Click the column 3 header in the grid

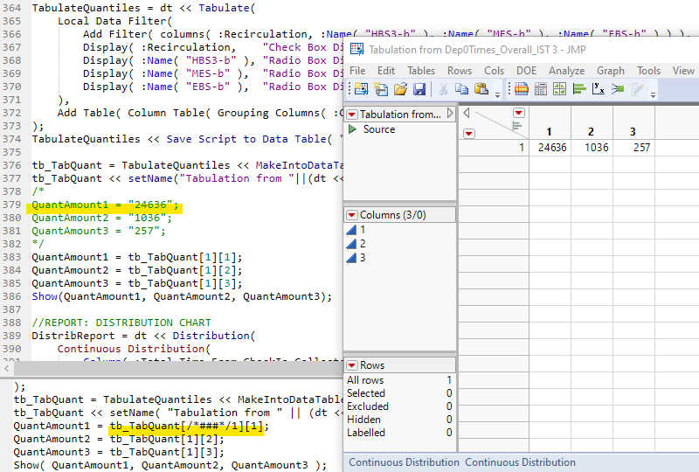[633, 131]
